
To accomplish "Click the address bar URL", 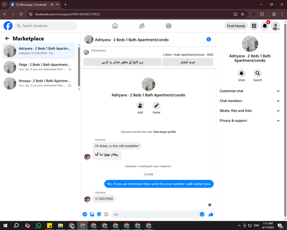I will tap(67, 14).
